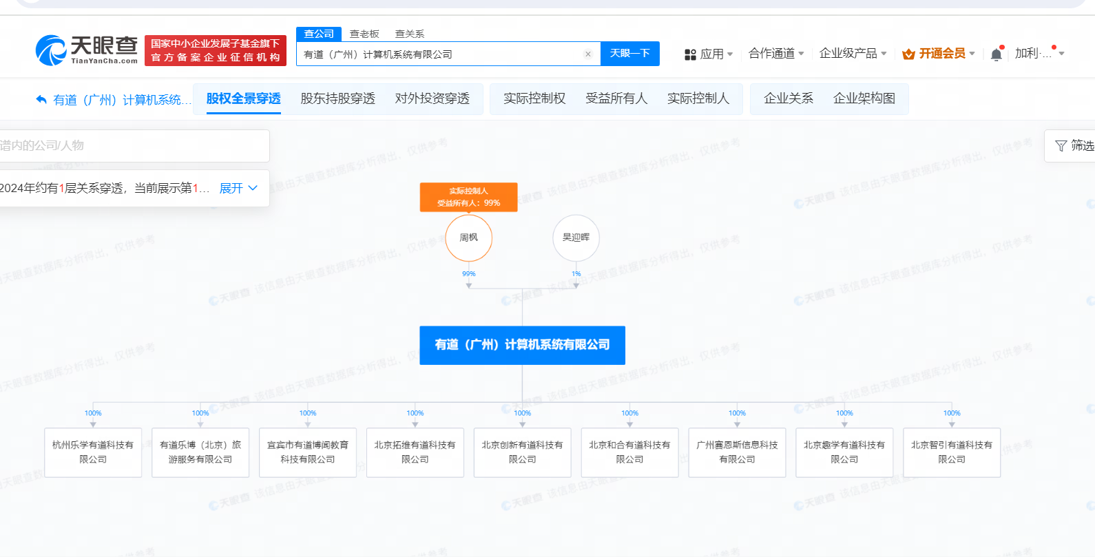
Task: Click the TianYanCha logo
Action: [87, 50]
